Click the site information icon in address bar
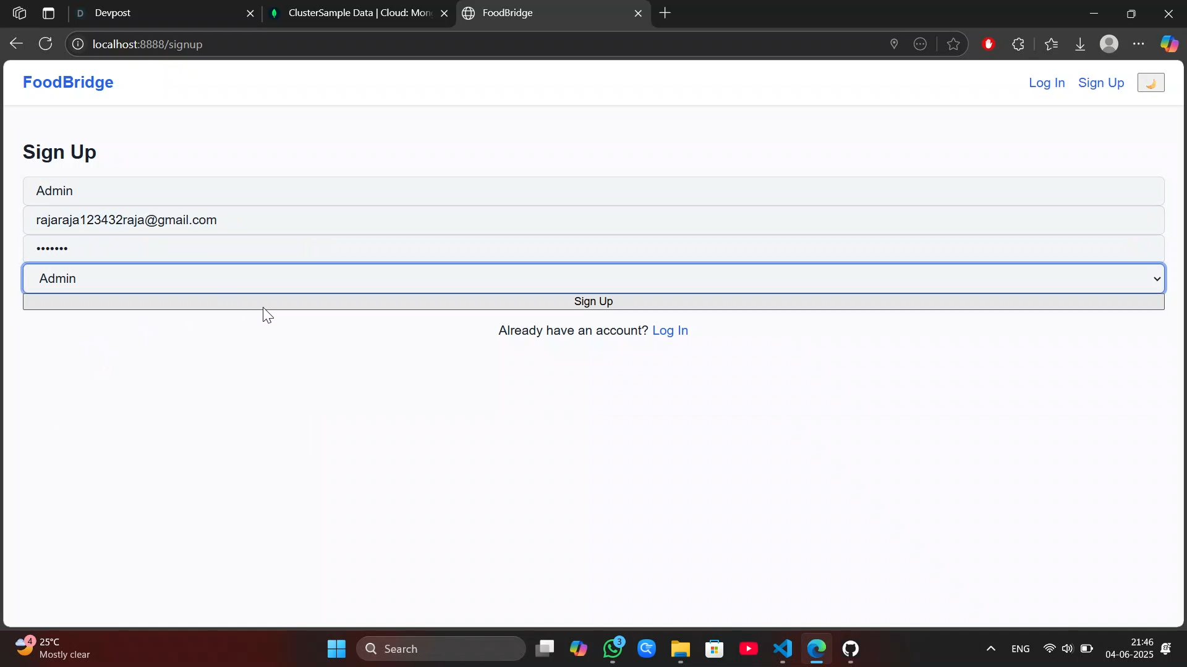The width and height of the screenshot is (1187, 667). [x=78, y=44]
